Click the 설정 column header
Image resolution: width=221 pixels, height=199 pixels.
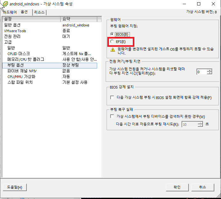pos(31,19)
